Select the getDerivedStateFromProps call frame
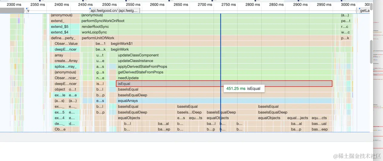 pos(225,72)
